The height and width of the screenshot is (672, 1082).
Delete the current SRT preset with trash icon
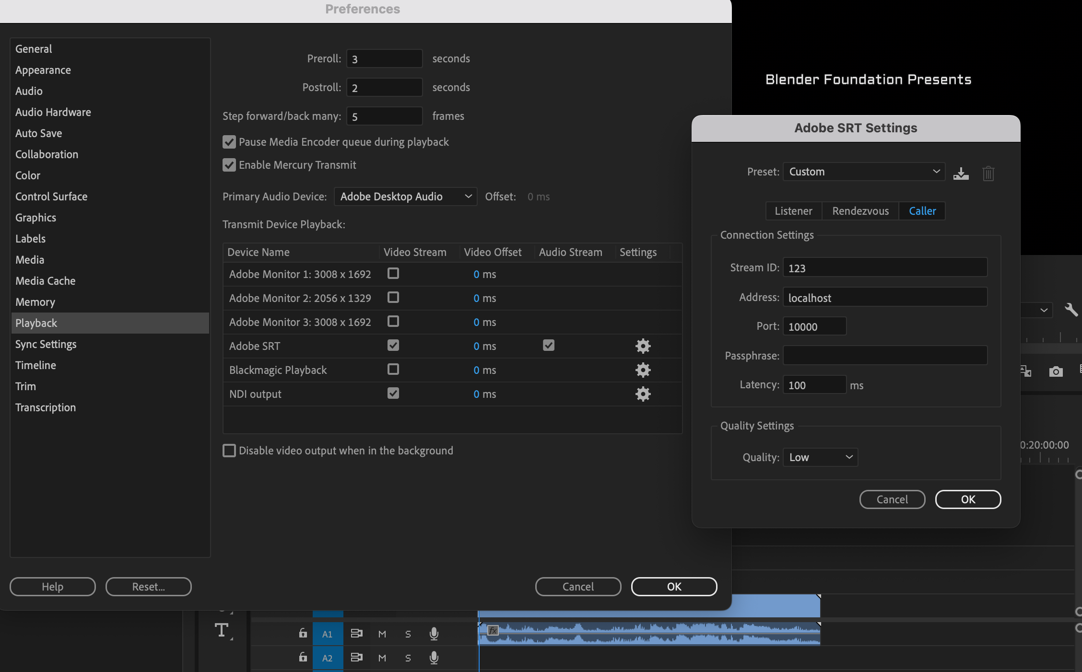[x=988, y=174]
